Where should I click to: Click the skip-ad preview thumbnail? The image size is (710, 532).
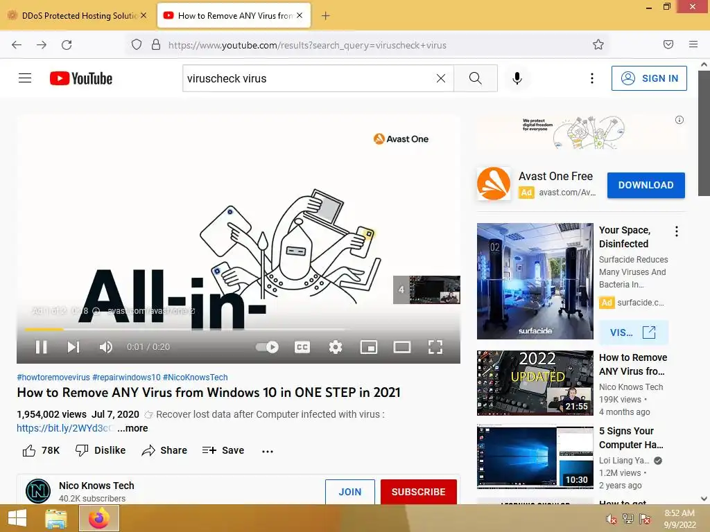click(x=426, y=290)
